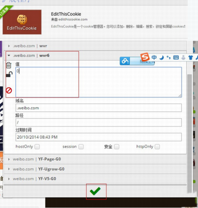
Task: Click the popup's vertical scrollbar
Action: 190,132
